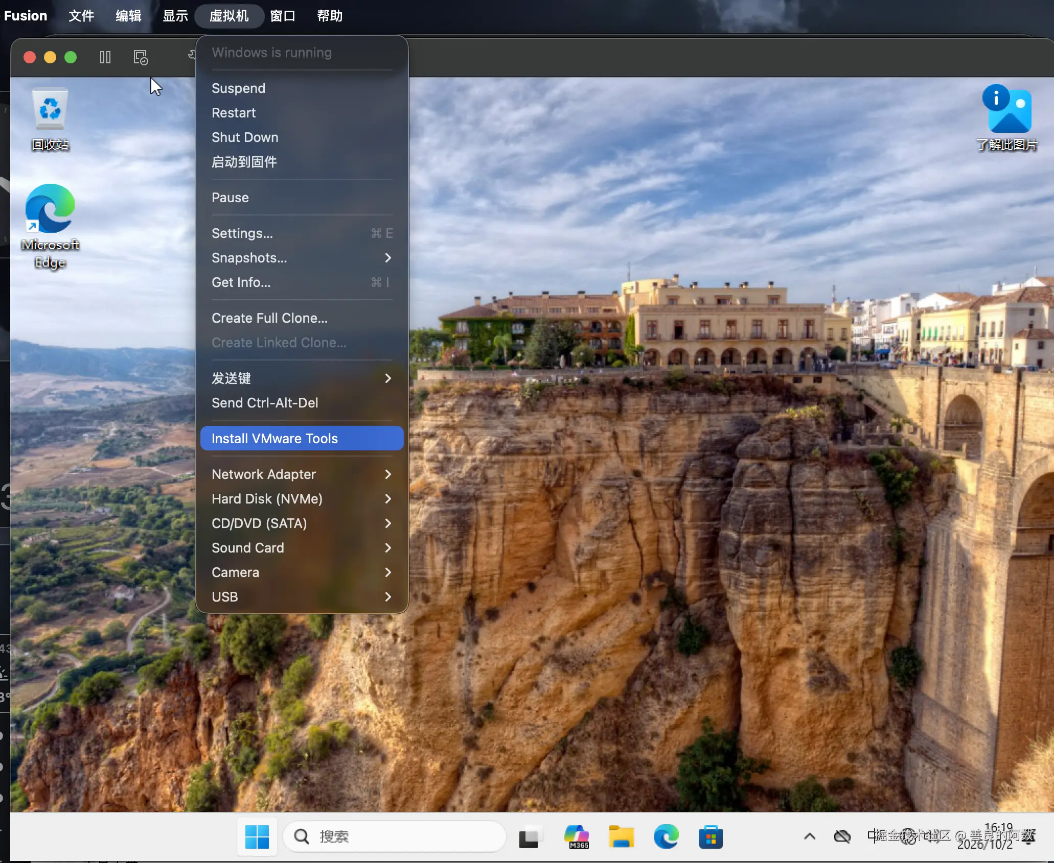
Task: Choose Install VMware Tools
Action: pos(302,439)
